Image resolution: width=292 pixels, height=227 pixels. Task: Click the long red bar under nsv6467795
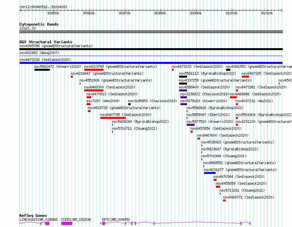113,118
